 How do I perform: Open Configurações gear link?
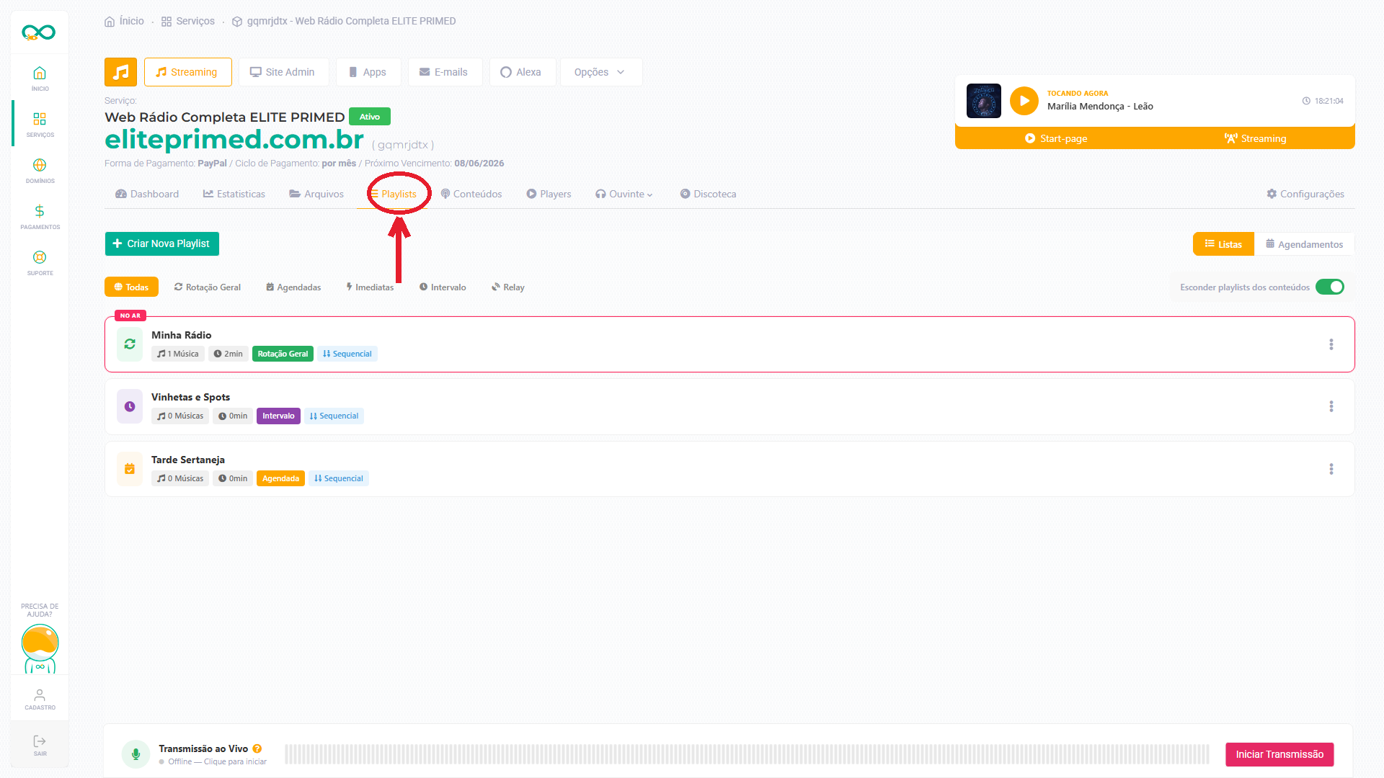(1305, 194)
